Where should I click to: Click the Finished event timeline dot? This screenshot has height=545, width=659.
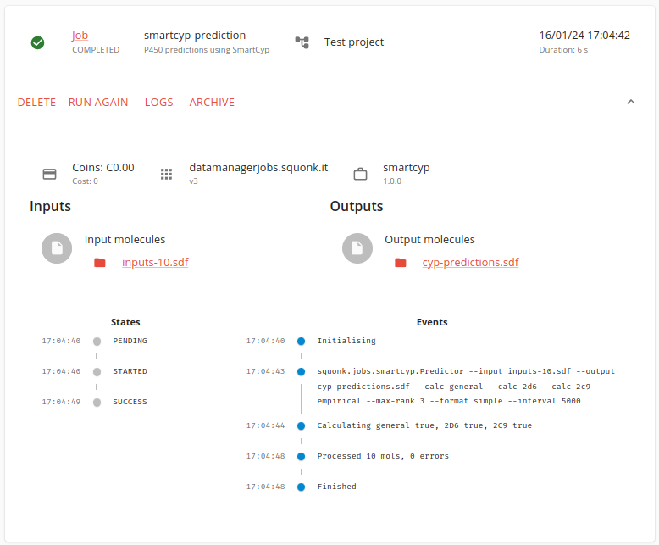[301, 487]
